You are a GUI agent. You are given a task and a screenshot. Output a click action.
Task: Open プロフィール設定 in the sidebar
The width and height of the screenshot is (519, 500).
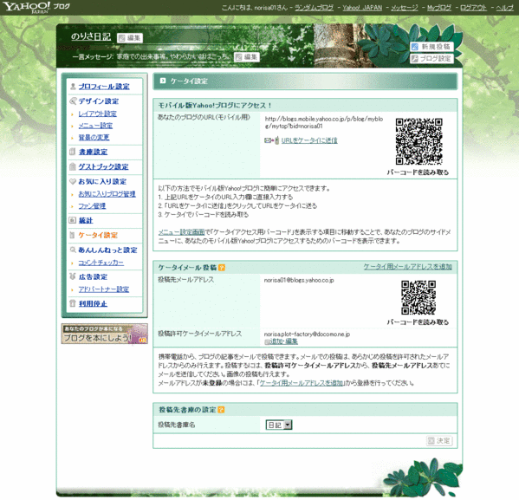(x=104, y=87)
